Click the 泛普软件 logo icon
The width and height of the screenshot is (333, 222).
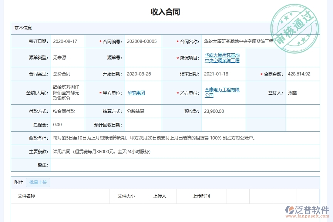290,210
